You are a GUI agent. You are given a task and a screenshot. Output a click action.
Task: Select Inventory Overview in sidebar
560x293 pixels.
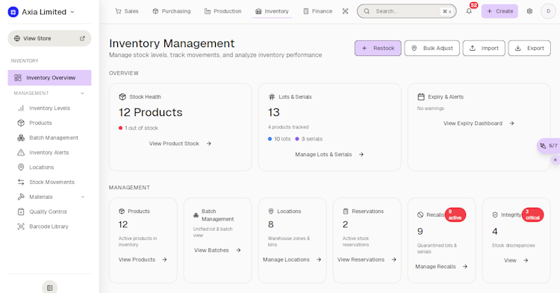coord(49,78)
